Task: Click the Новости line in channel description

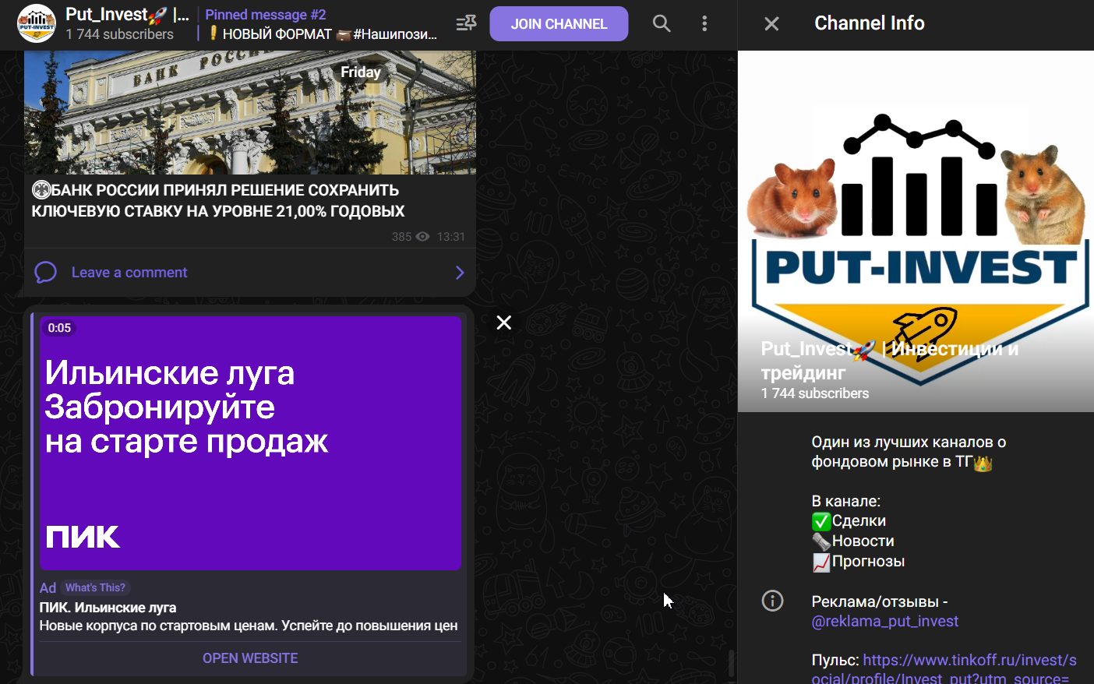Action: click(852, 541)
